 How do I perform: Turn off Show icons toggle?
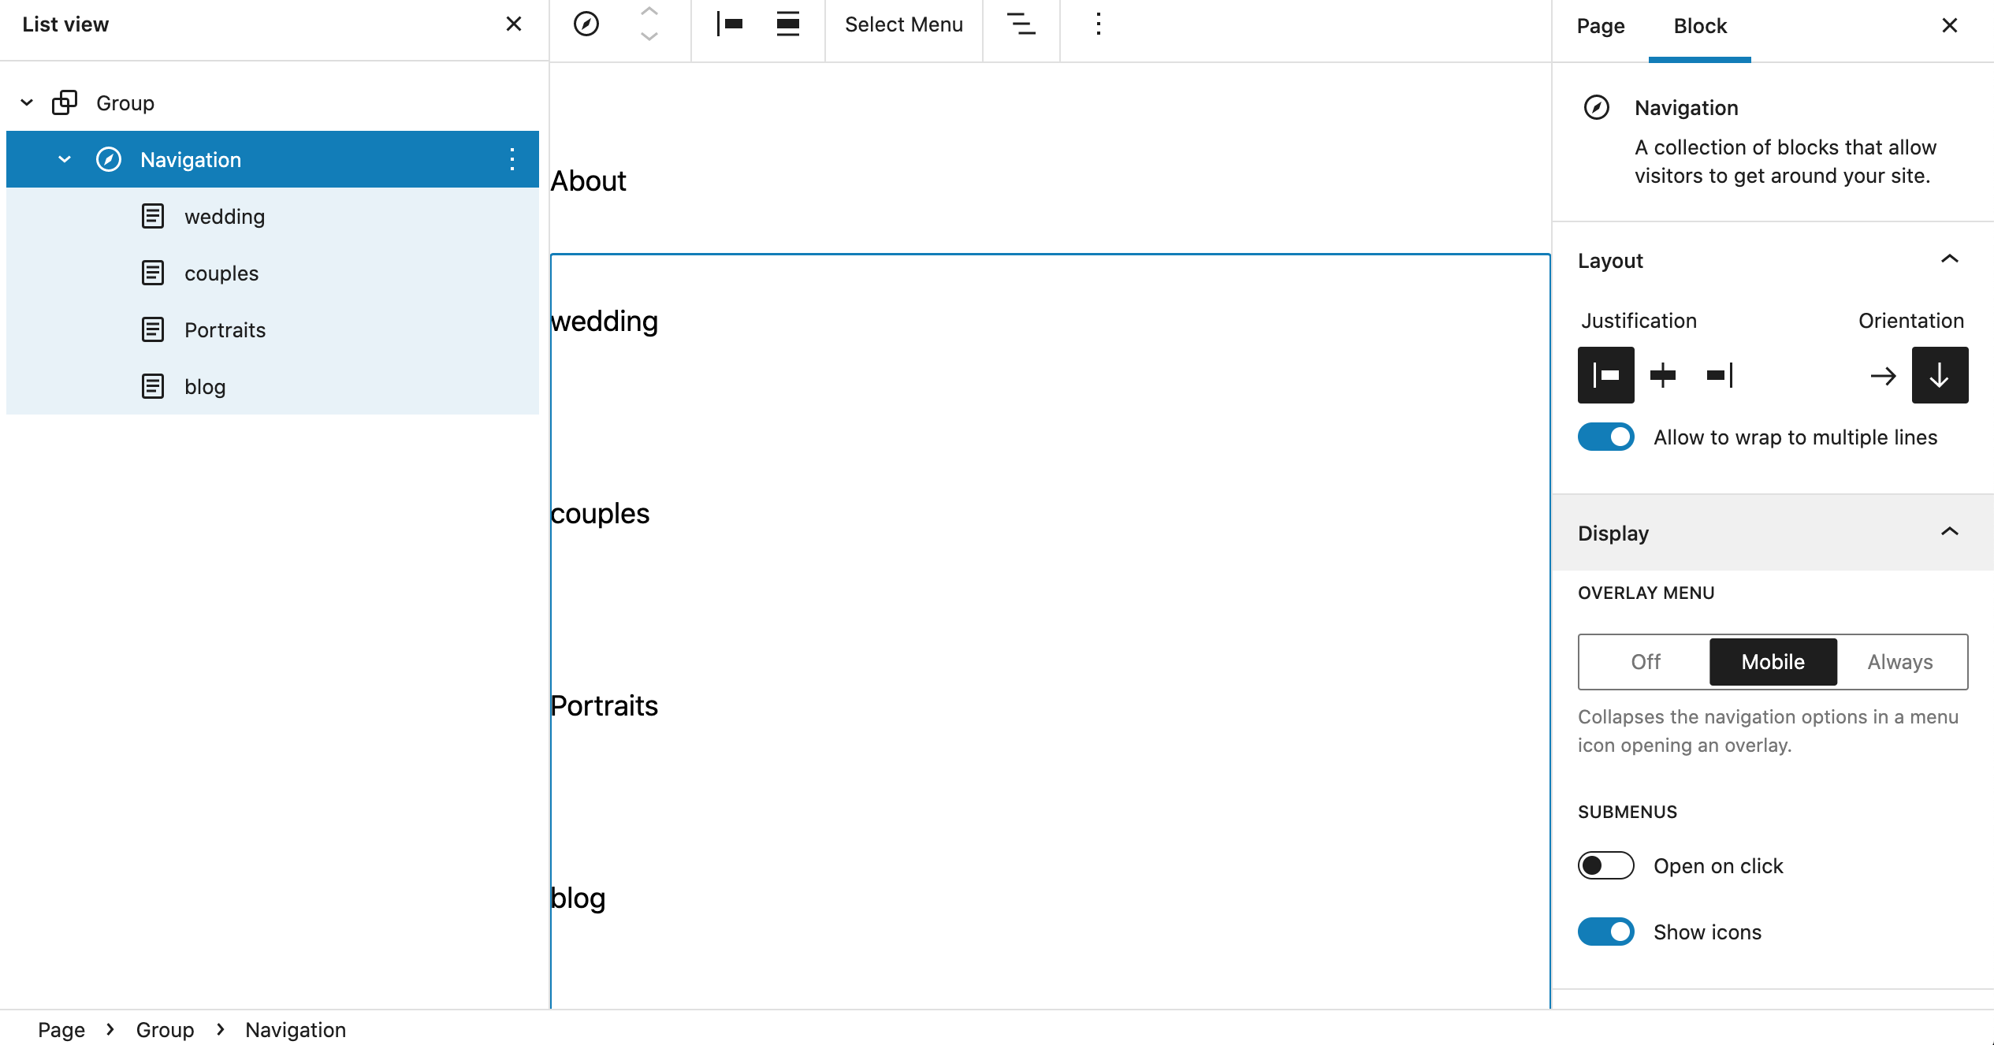click(x=1605, y=932)
